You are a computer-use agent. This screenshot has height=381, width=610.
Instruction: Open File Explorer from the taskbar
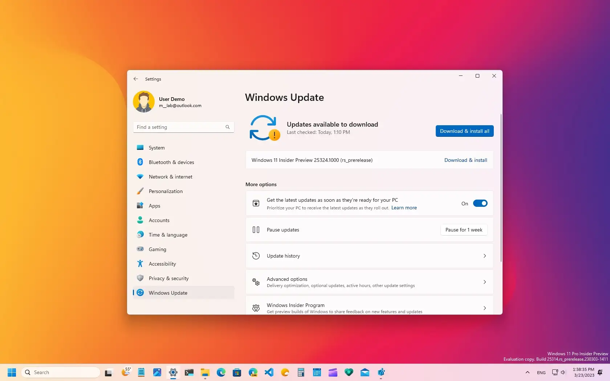pos(205,372)
